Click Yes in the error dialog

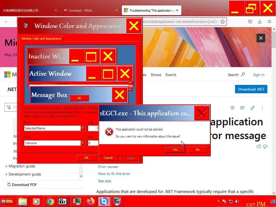[x=175, y=150]
